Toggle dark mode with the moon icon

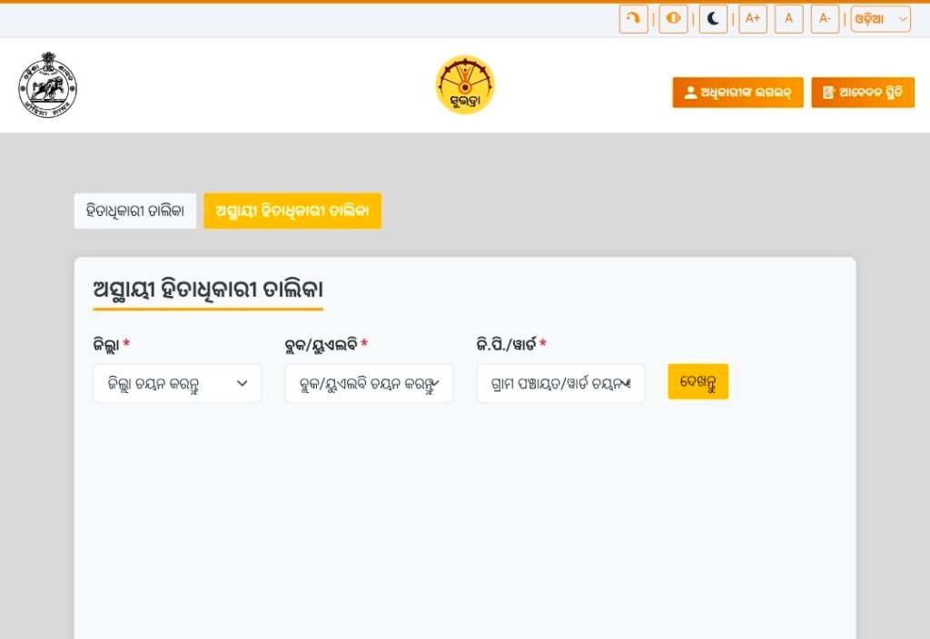(713, 19)
